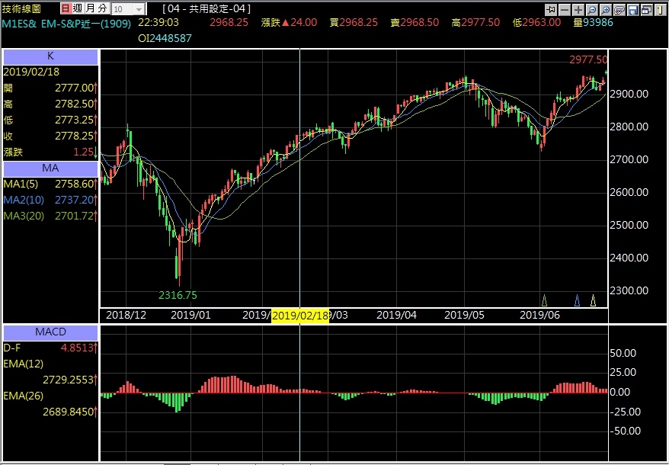Click the M1ES& EM-S&P近一(1909) symbol name

point(66,24)
